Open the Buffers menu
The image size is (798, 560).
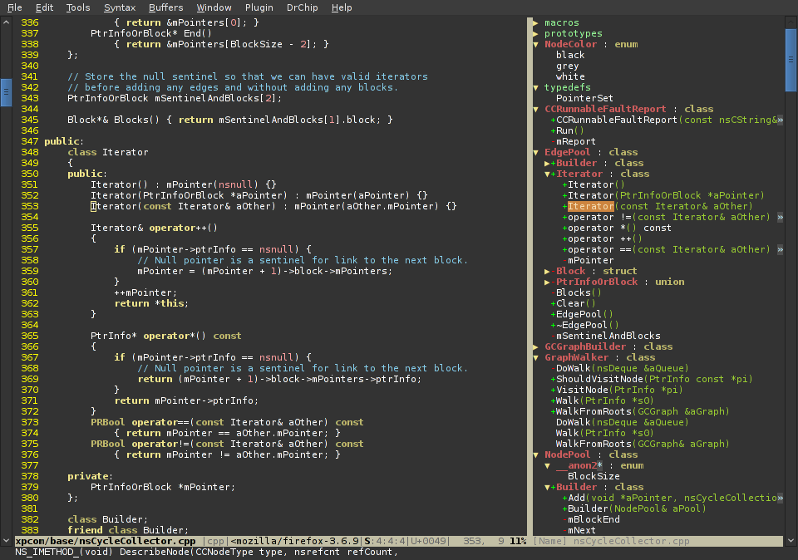[165, 7]
